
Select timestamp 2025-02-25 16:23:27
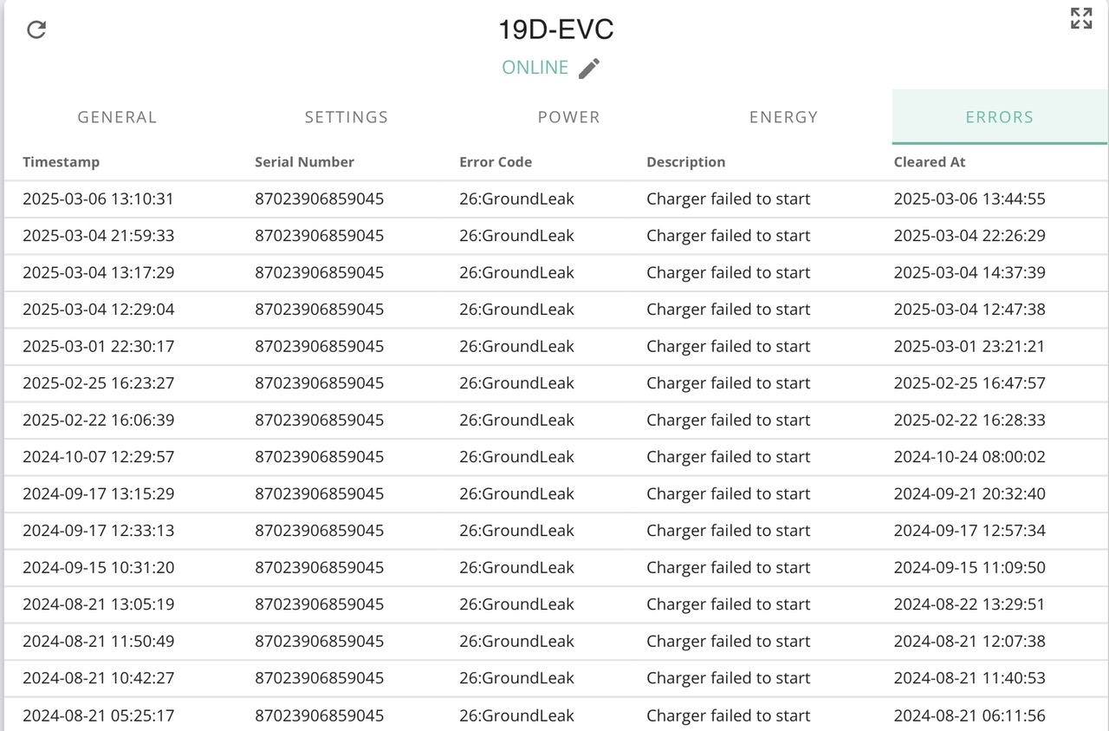[x=98, y=383]
